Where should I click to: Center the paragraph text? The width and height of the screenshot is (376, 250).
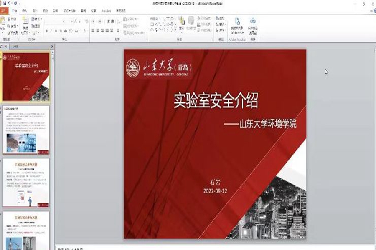(x=98, y=30)
